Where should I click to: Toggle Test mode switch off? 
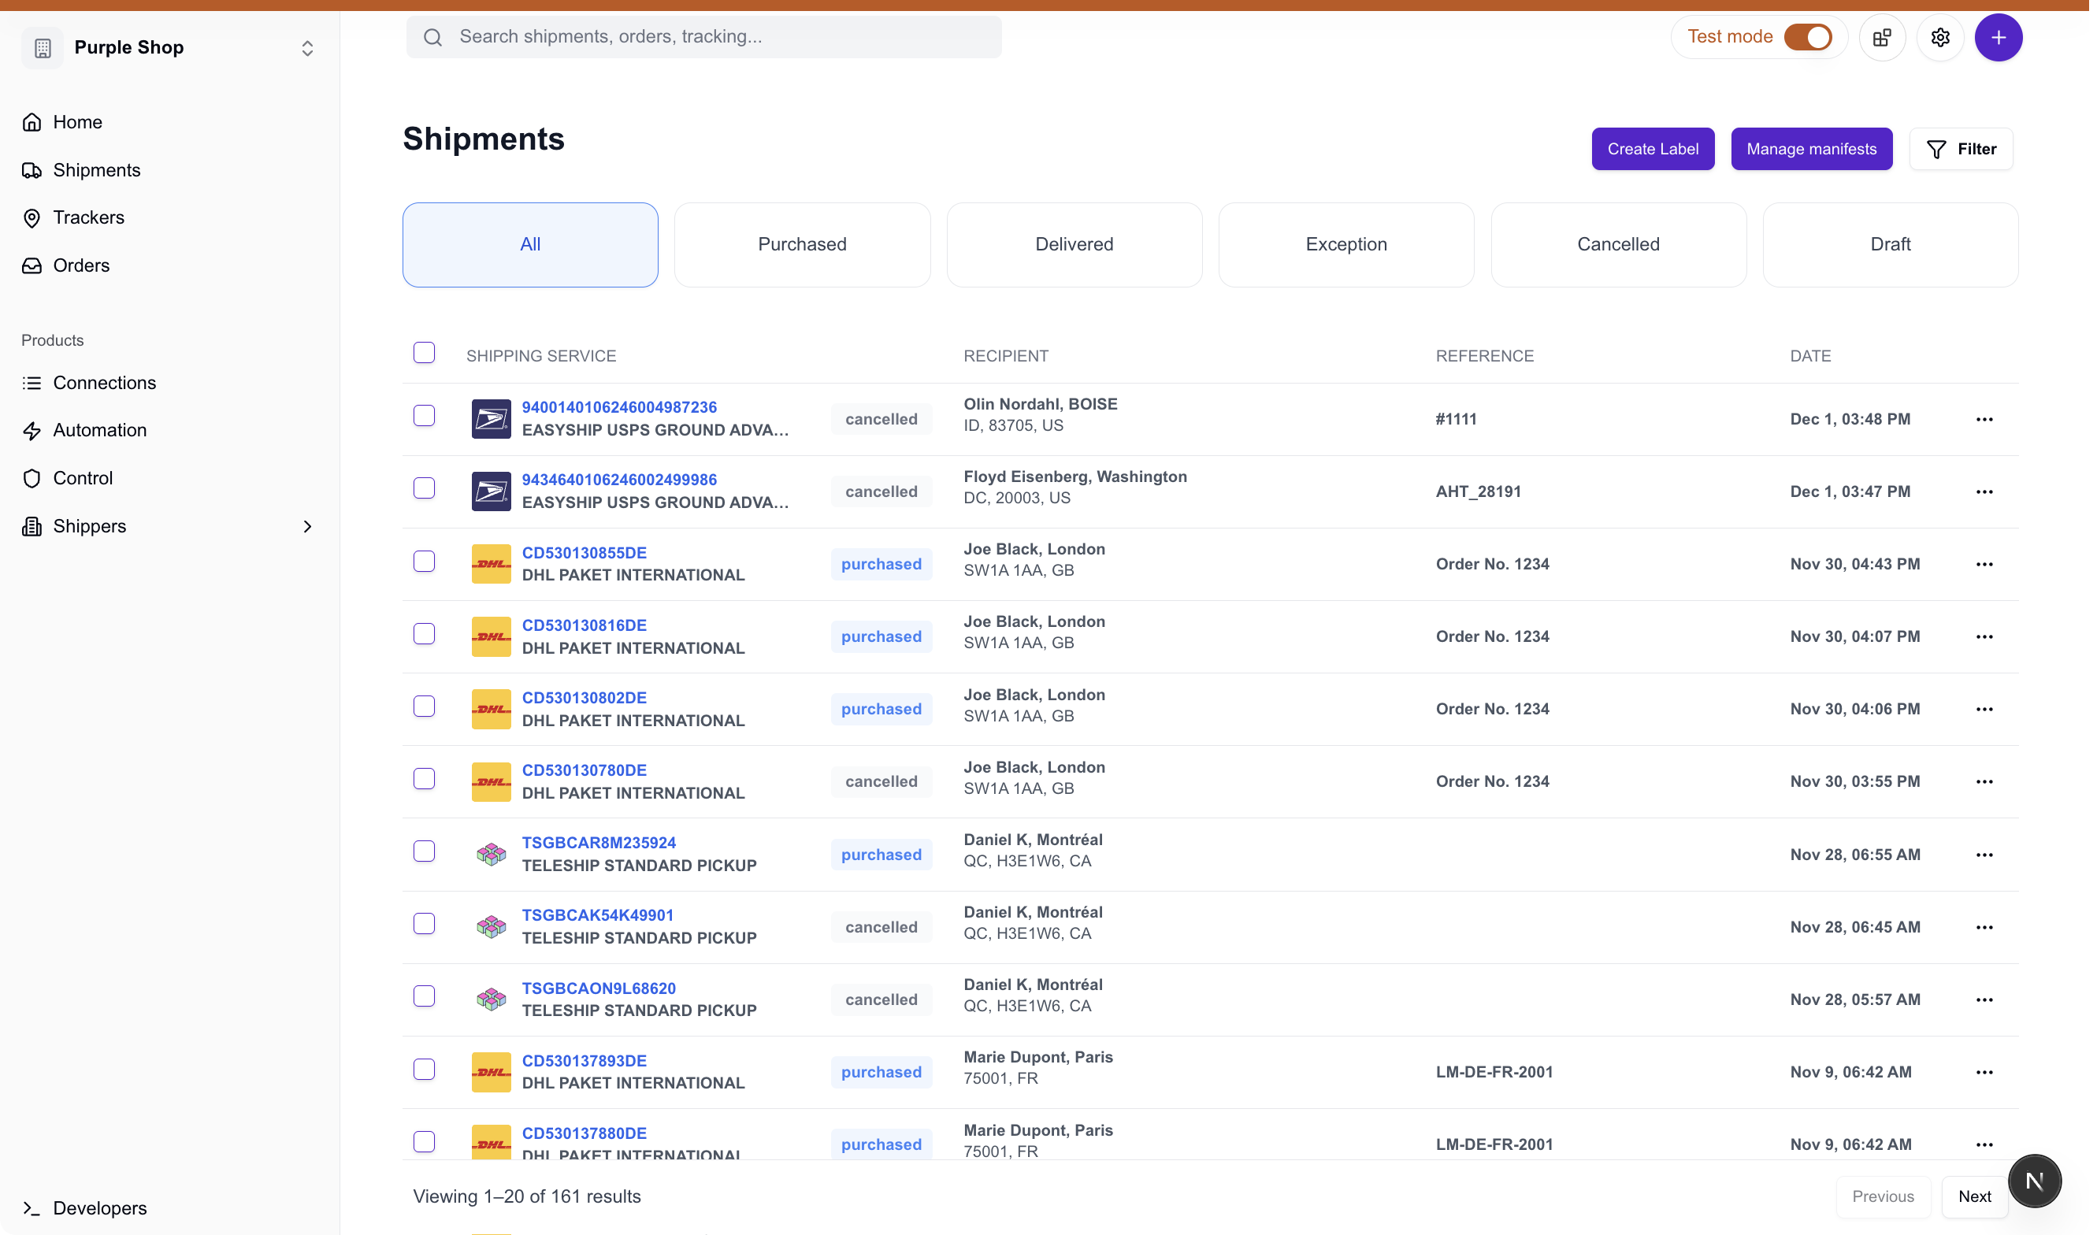1806,38
